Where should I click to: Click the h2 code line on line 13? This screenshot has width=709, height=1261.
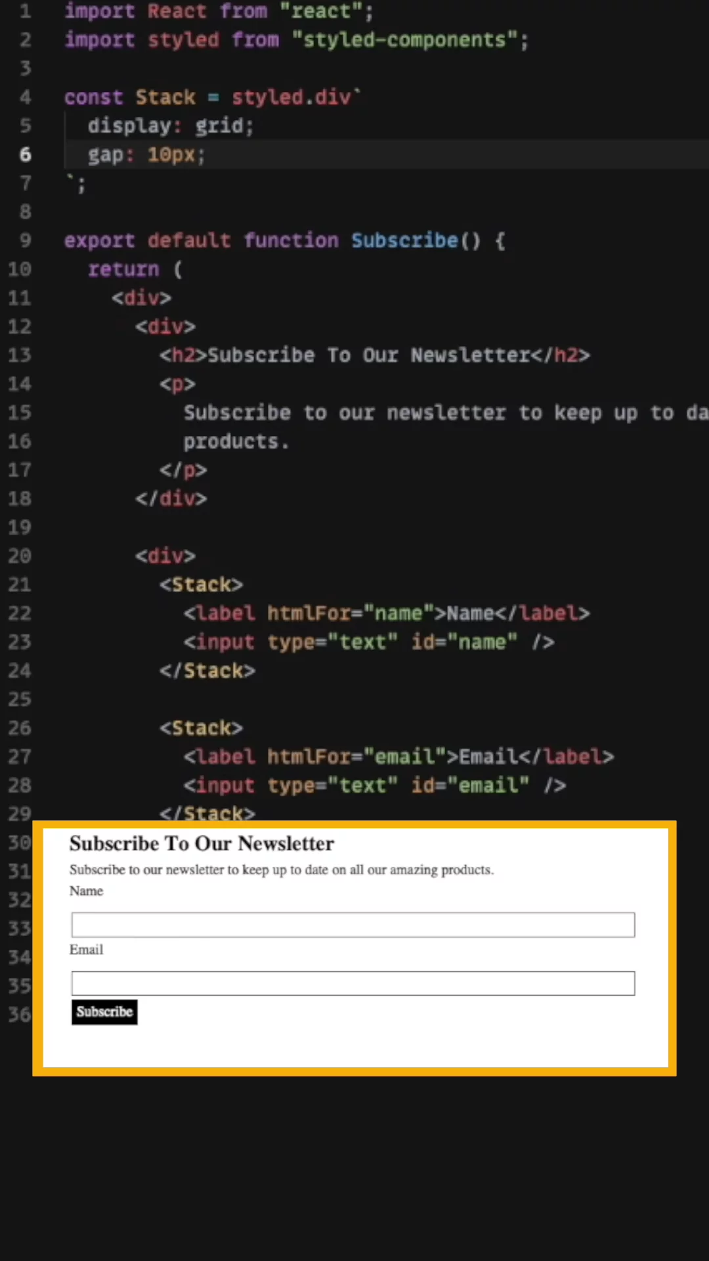tap(374, 355)
